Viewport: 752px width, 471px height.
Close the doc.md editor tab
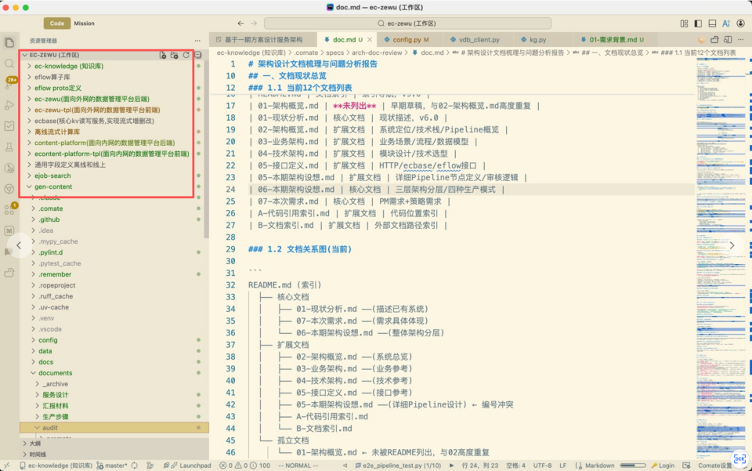(x=370, y=40)
